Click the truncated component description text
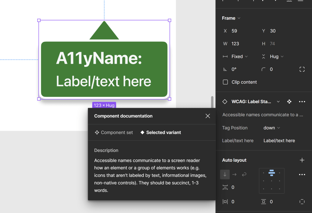The height and width of the screenshot is (213, 312). 262,115
